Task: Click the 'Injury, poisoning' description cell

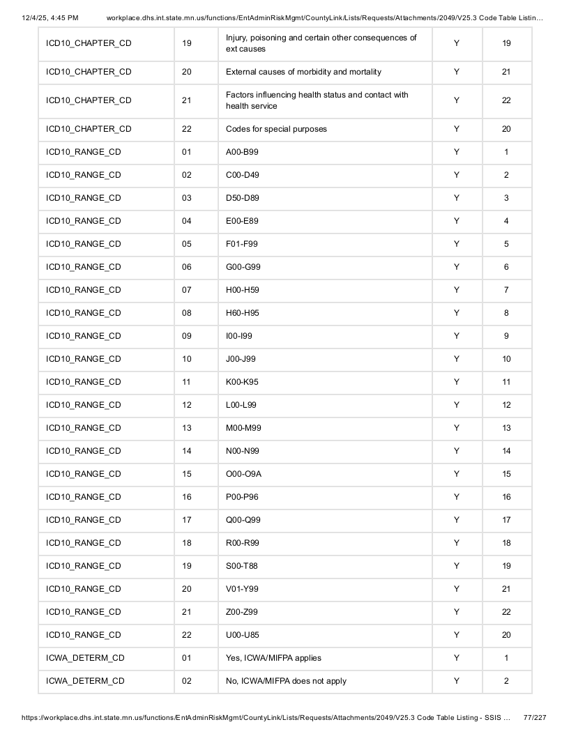Action: tap(325, 44)
